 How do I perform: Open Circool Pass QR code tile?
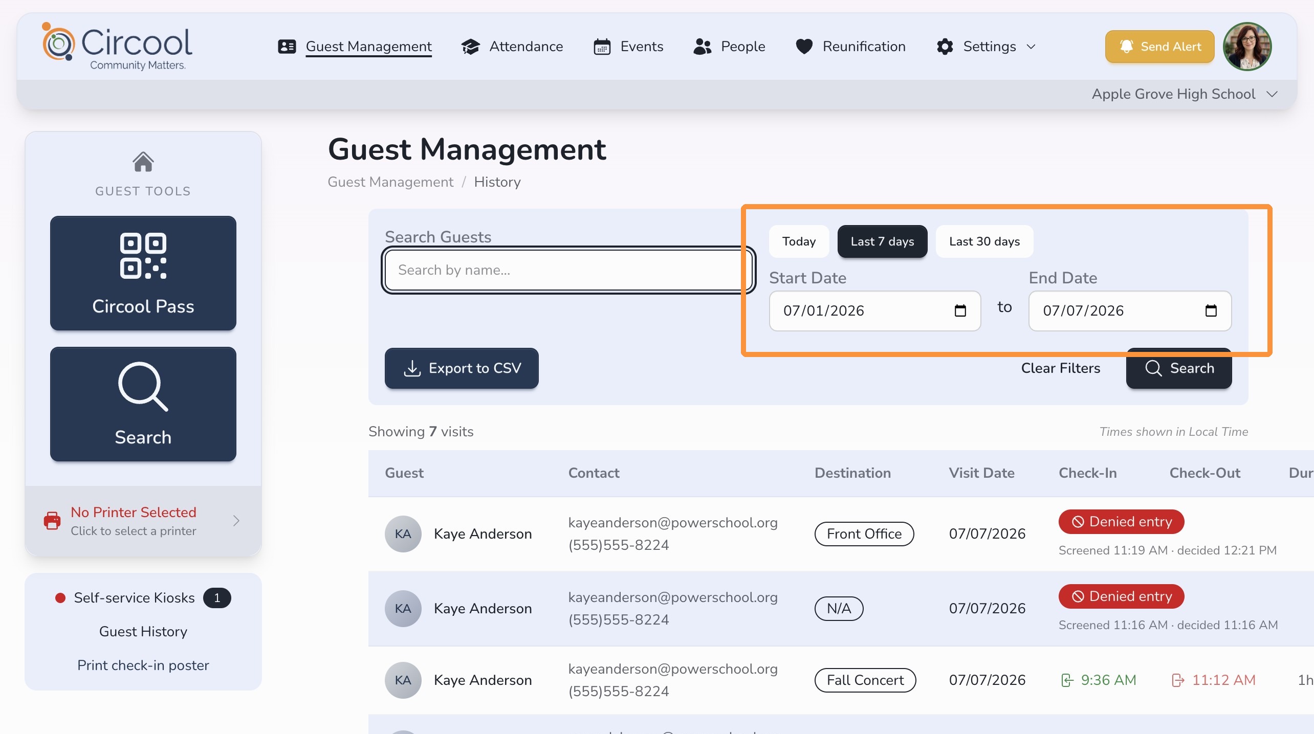pos(143,273)
